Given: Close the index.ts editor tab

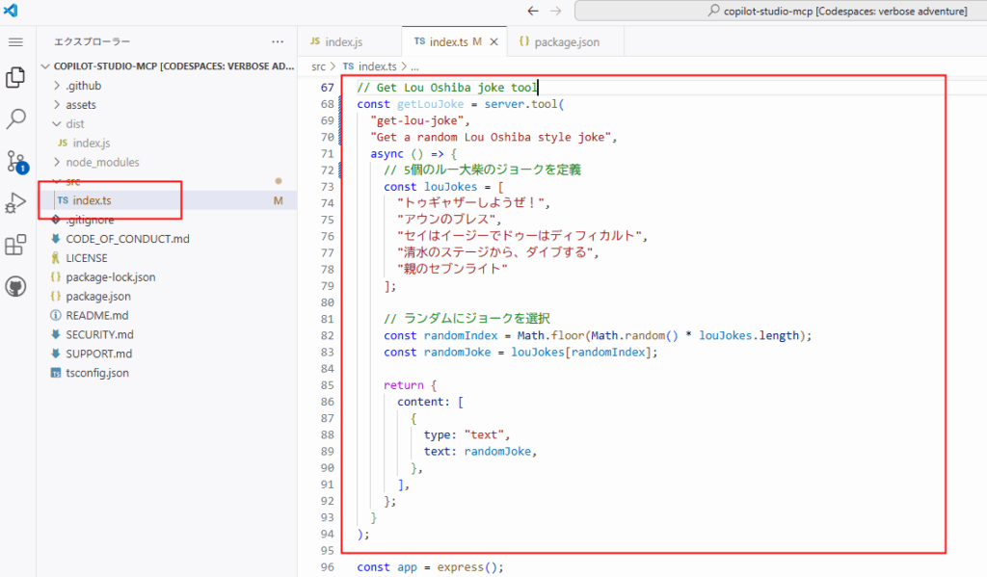Looking at the screenshot, I should click(x=493, y=42).
